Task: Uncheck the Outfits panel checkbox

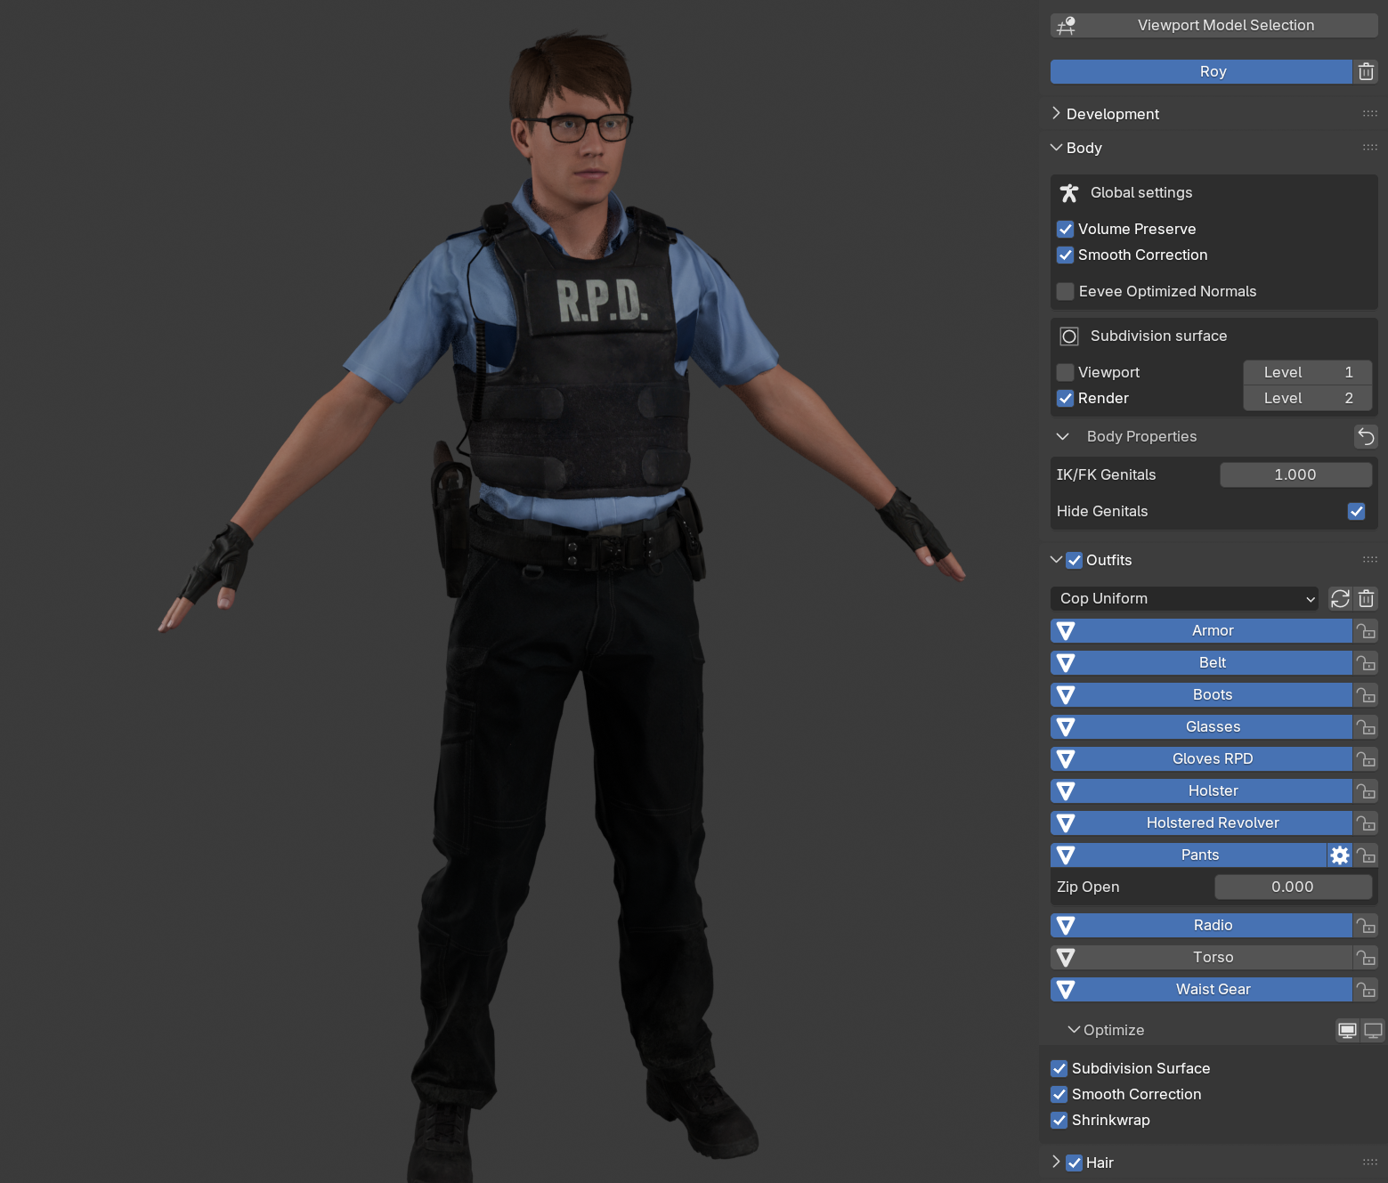Action: coord(1074,560)
